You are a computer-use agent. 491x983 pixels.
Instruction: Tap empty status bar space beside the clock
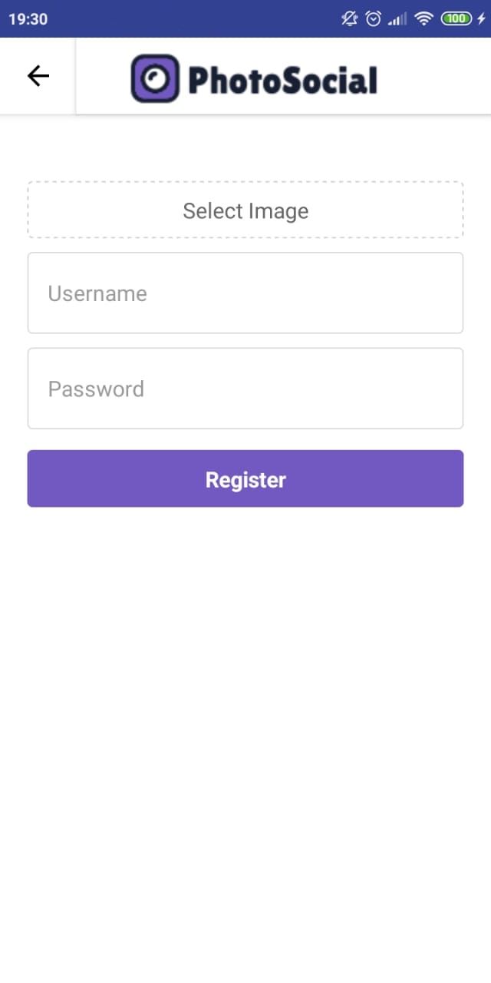(x=192, y=18)
